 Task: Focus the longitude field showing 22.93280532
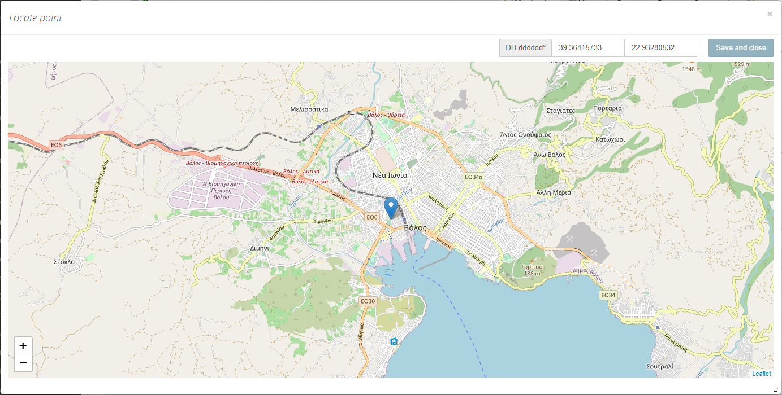click(x=660, y=48)
